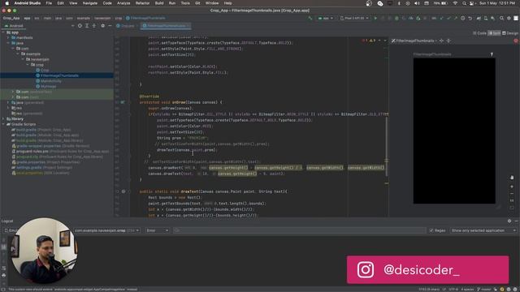Click the Crop_App breadcrumb in navigation bar
520x292 pixels.
point(11,18)
